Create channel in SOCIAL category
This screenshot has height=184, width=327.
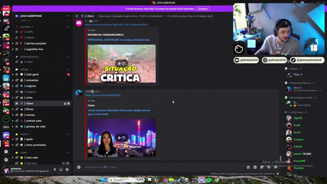(x=68, y=70)
